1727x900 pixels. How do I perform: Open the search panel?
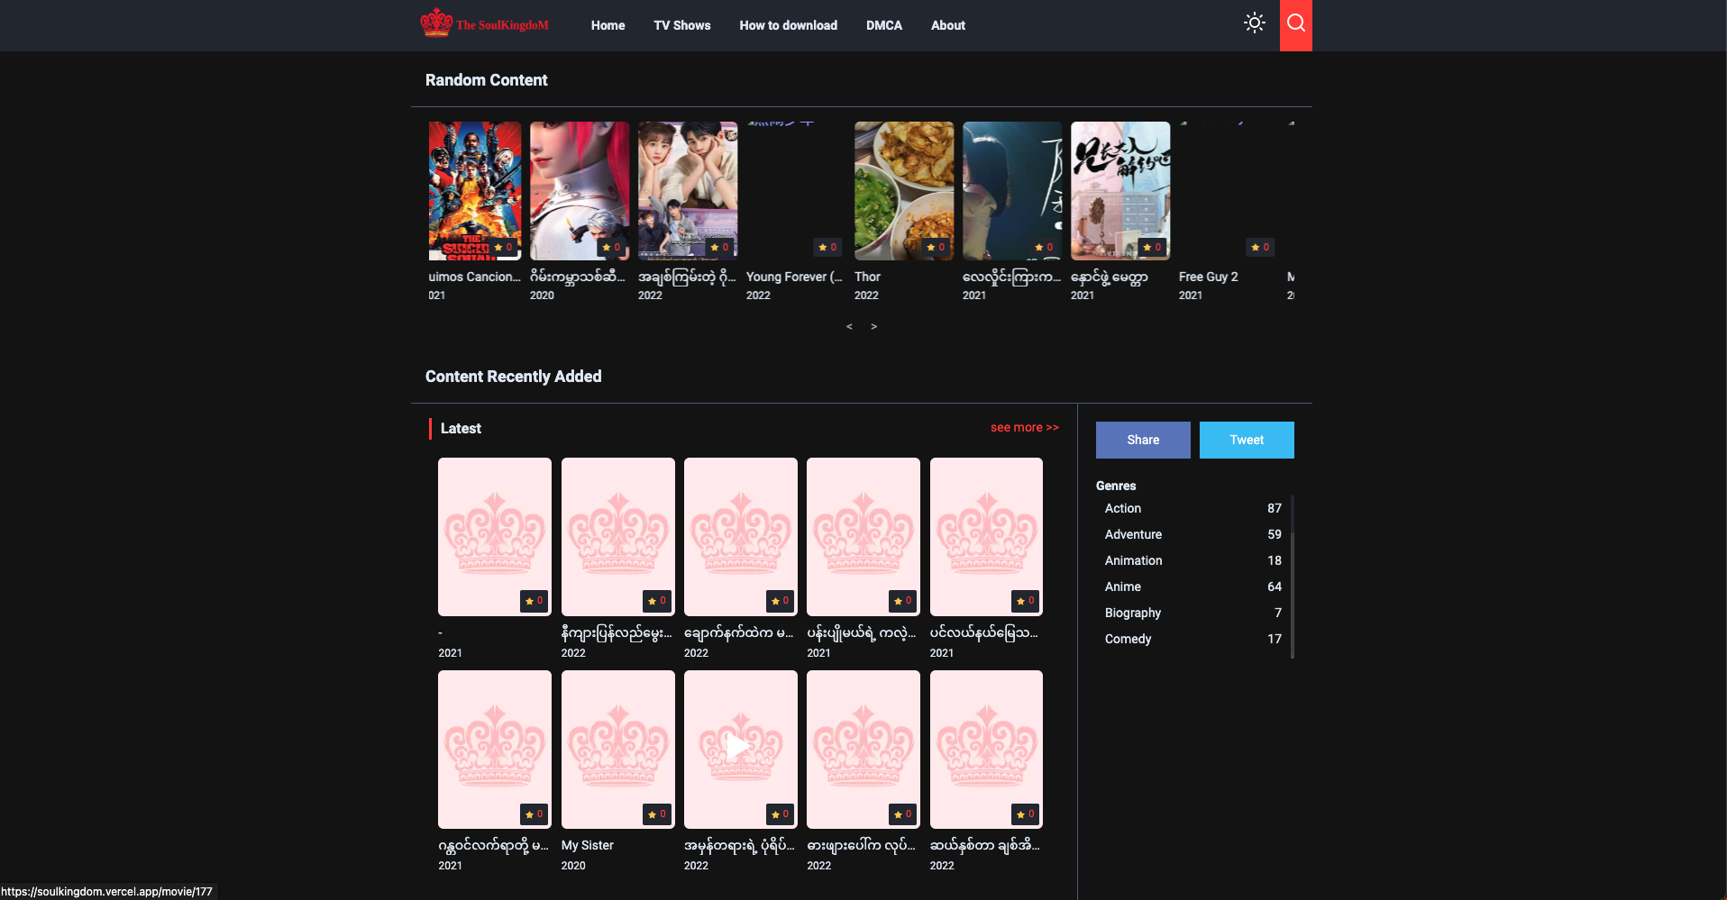click(1295, 24)
